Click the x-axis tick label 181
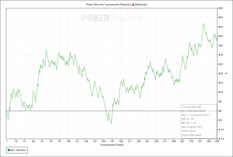 [112, 141]
